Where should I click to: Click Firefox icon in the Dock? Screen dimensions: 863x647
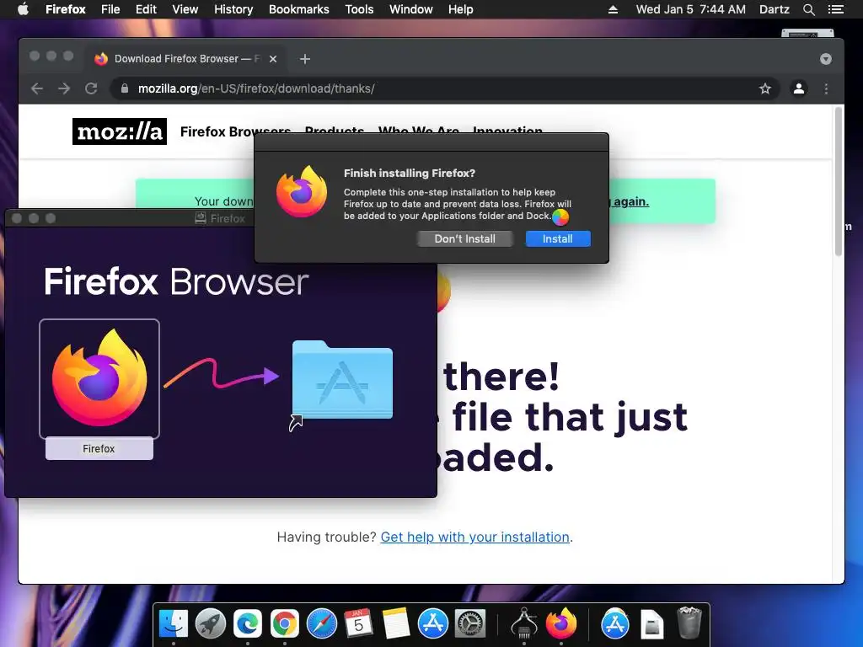tap(560, 624)
